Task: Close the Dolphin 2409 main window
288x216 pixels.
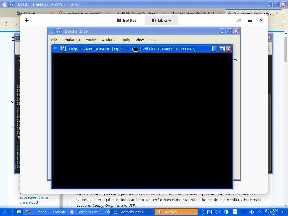Action: pos(236,31)
